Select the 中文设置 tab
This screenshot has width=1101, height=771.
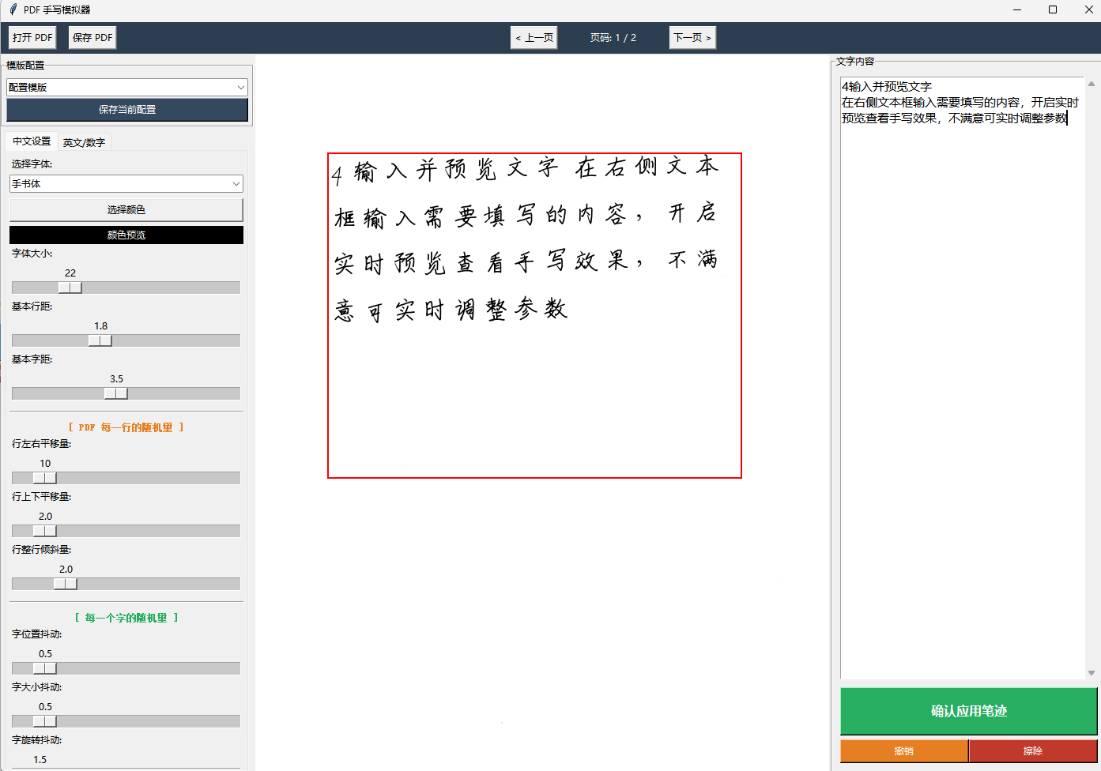(30, 141)
